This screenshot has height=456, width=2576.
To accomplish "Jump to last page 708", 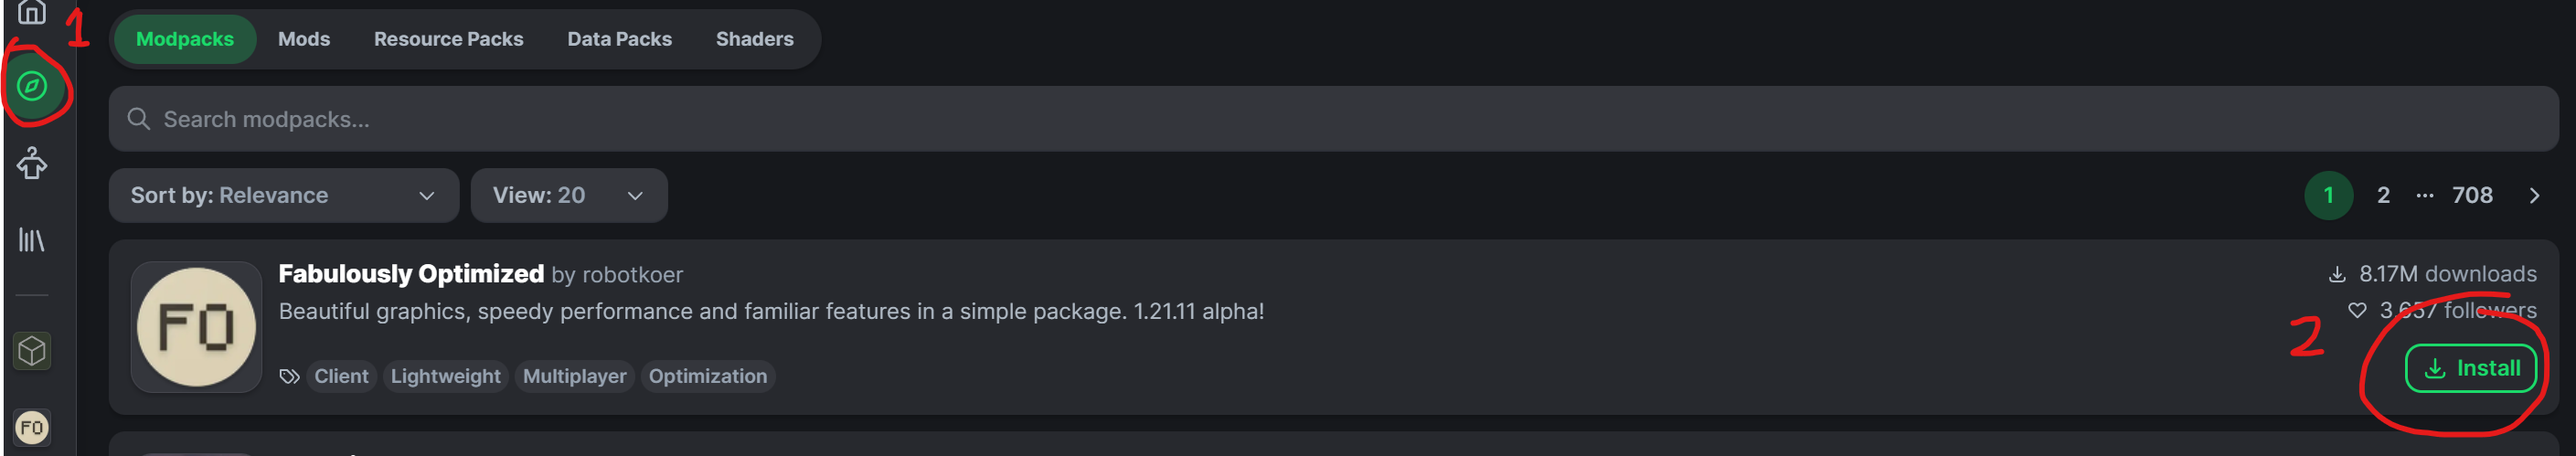I will click(x=2471, y=195).
